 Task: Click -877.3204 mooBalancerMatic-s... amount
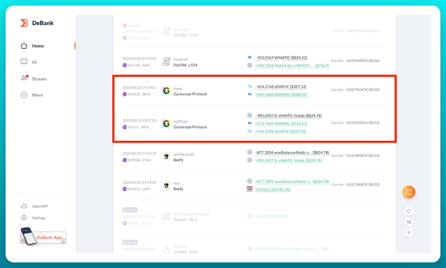(x=292, y=152)
